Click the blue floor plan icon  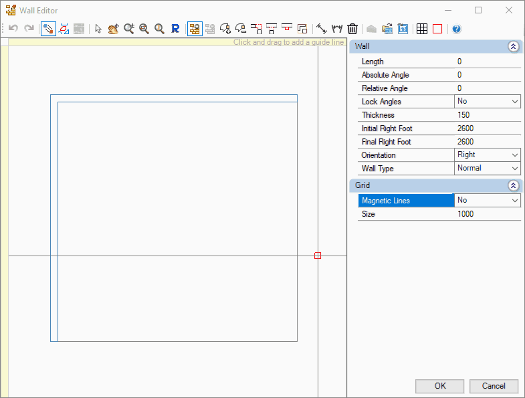403,29
